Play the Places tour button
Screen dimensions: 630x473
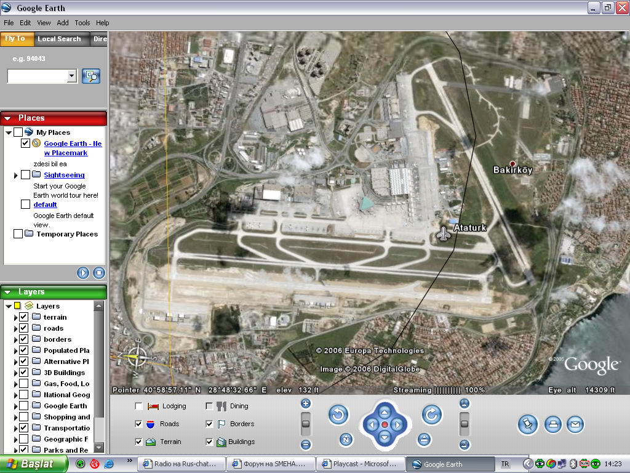83,273
